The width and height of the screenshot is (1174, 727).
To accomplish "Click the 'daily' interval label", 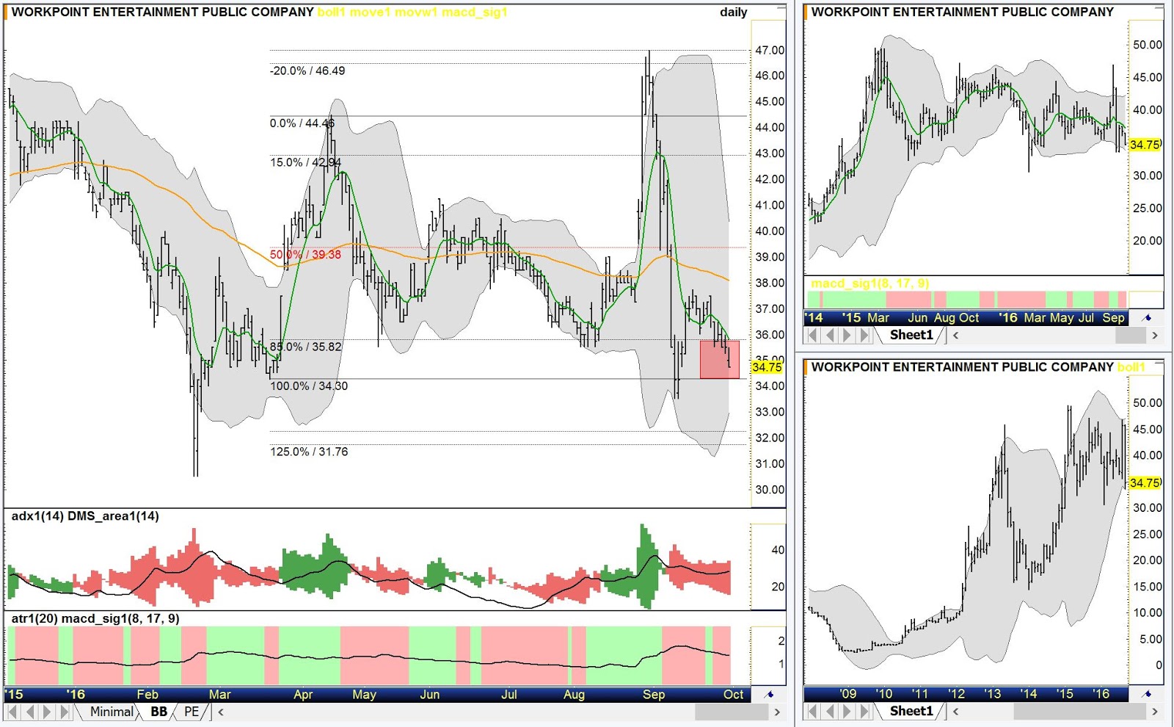I will [733, 12].
